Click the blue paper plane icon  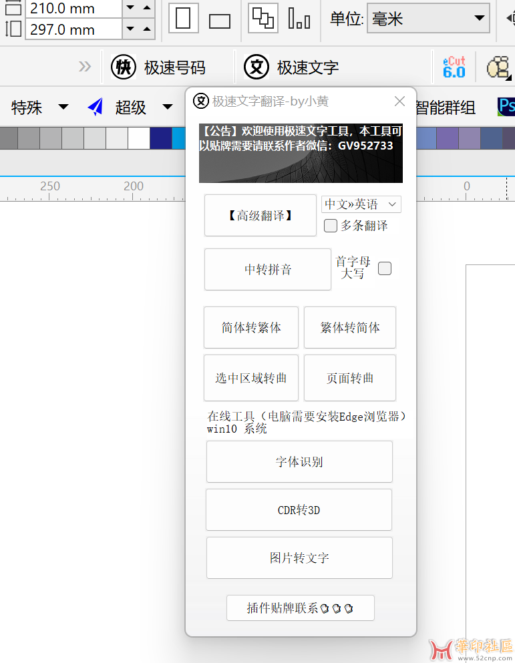coord(96,107)
